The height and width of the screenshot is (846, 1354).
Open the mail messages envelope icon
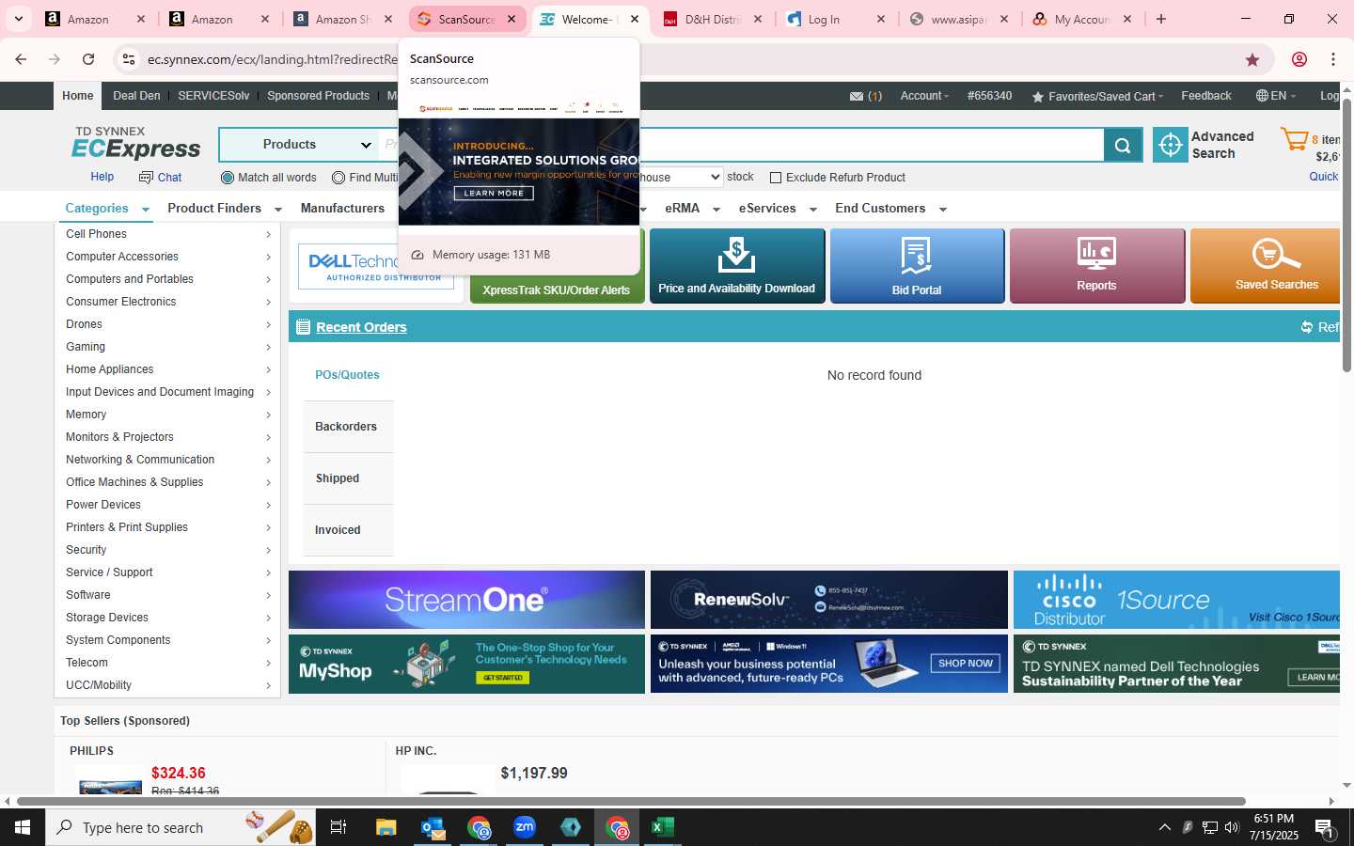tap(856, 96)
